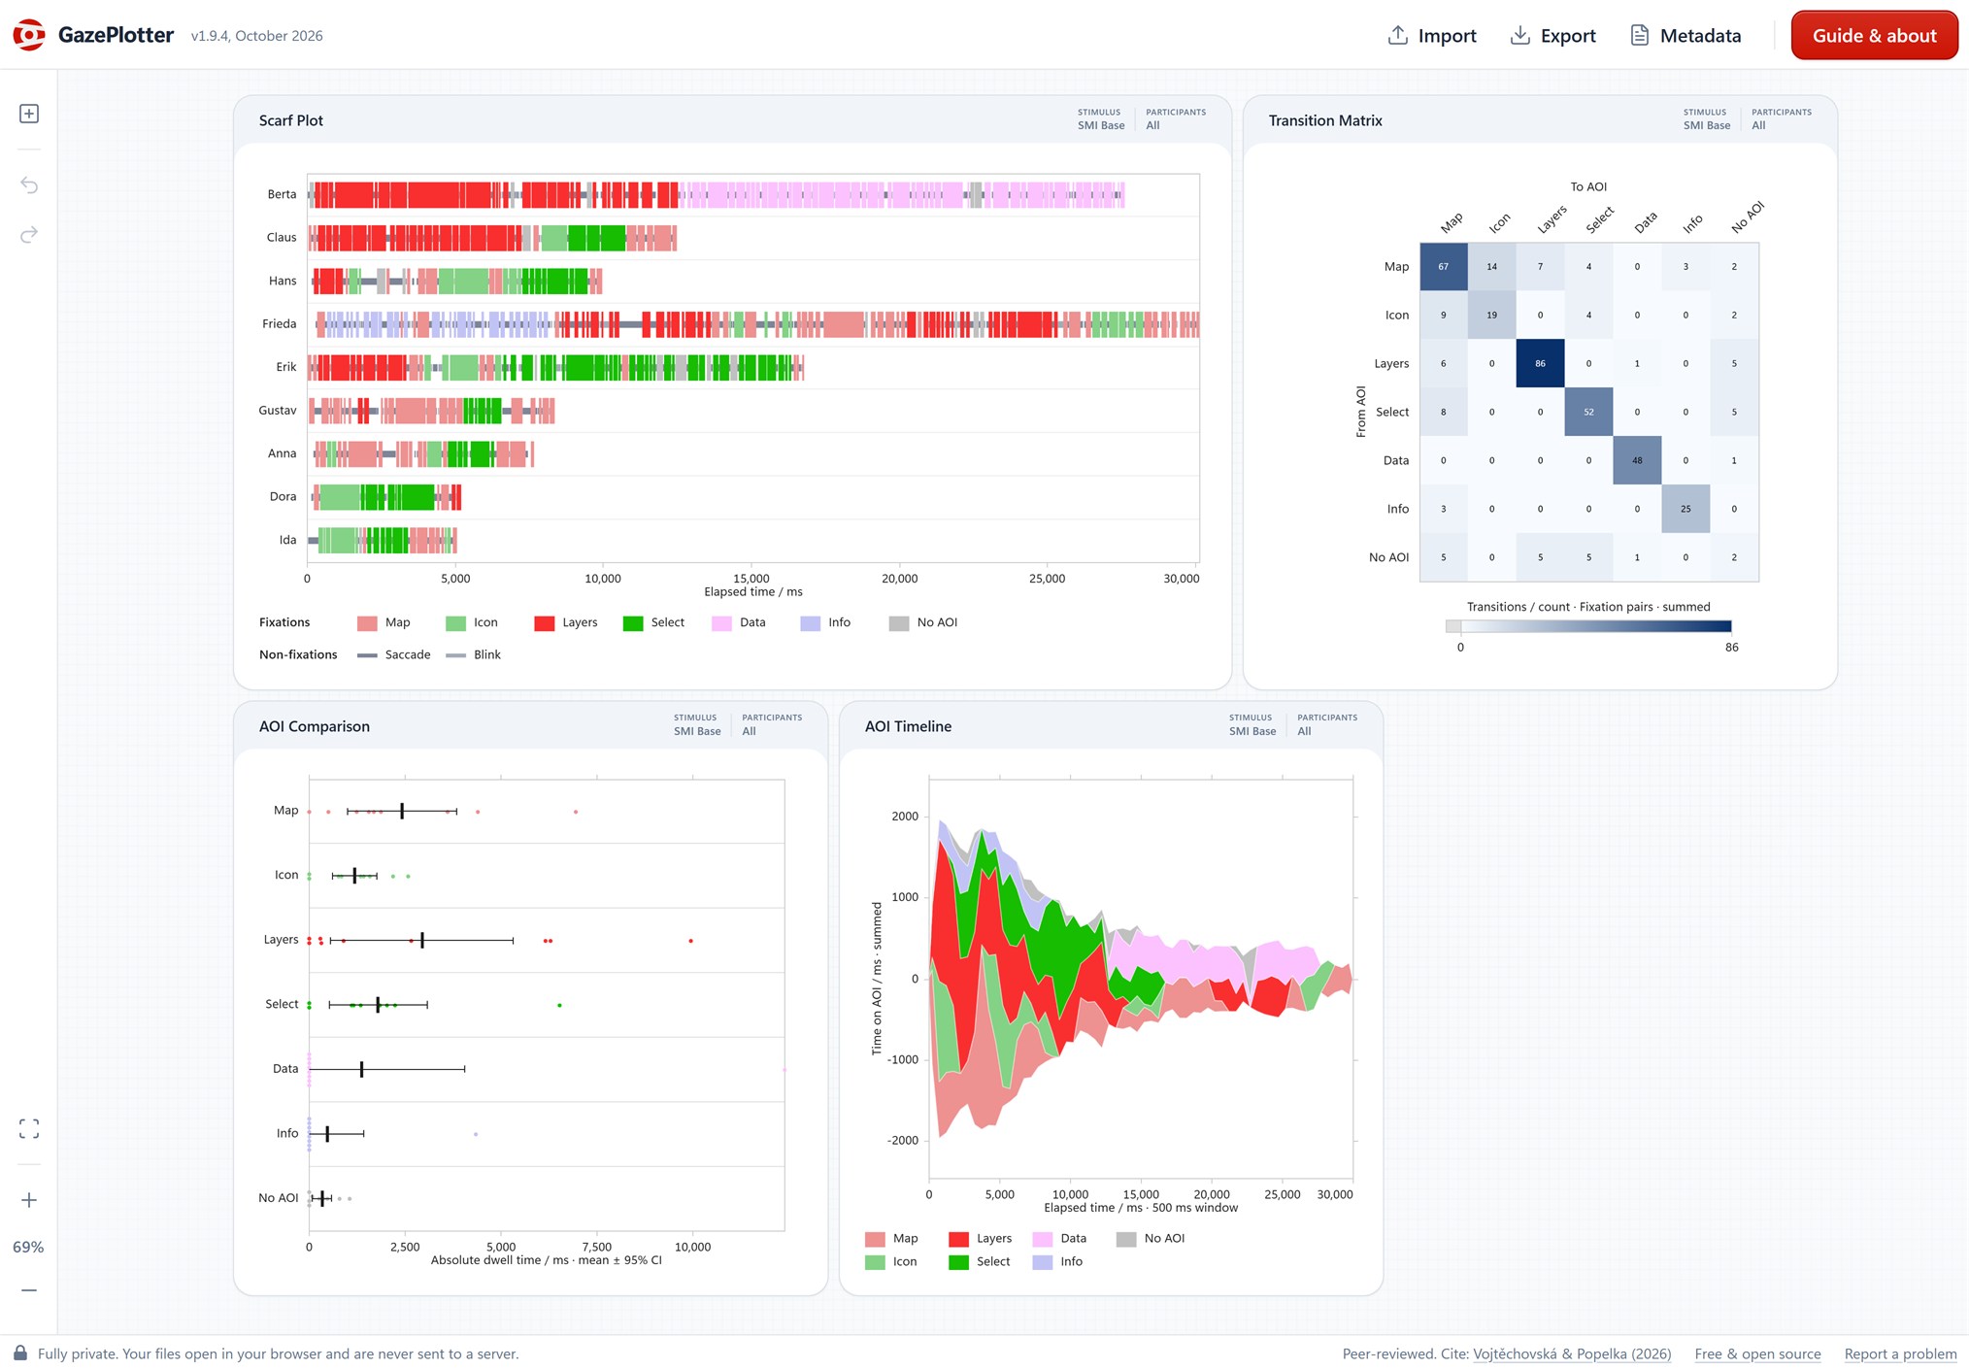1969x1369 pixels.
Task: Click No AOI swatch in AOI Timeline legend
Action: pos(1126,1239)
